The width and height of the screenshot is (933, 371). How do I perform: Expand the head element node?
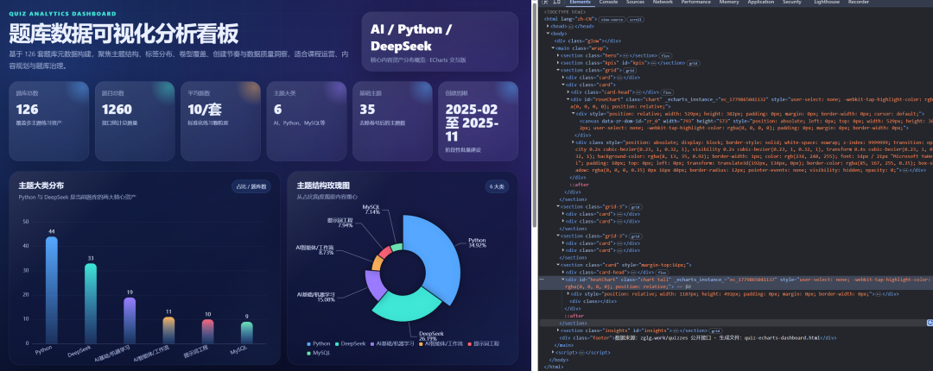click(x=548, y=26)
